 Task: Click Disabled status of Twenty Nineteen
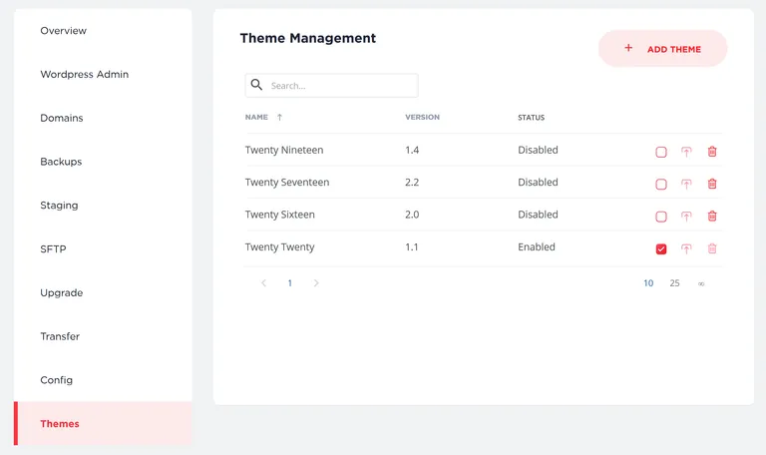[x=538, y=150]
